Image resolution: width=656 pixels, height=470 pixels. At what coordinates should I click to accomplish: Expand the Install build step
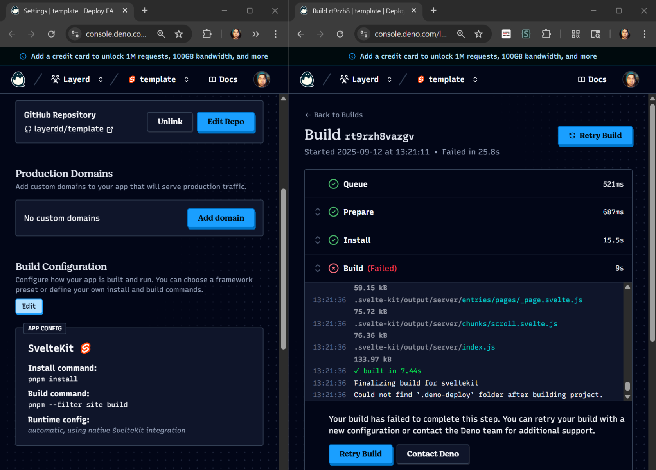coord(318,240)
